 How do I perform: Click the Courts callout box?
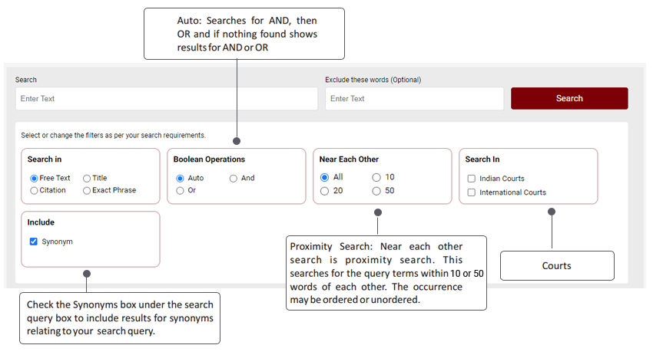[x=557, y=265]
